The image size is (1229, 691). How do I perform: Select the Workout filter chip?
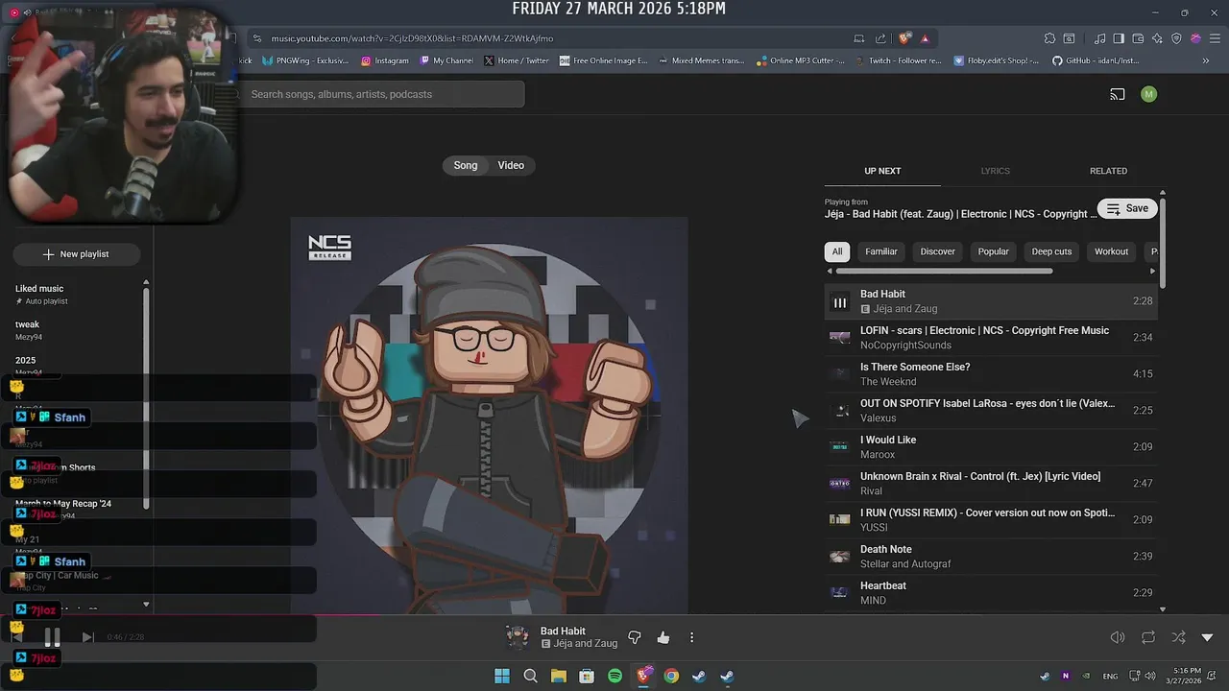point(1112,251)
